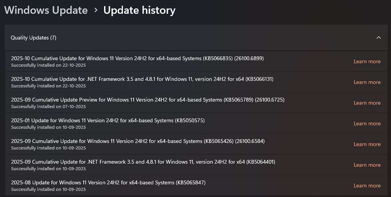391x197 pixels.
Task: Select the 2025-10 .NET Framework KB5066131 entry
Action: (142, 79)
